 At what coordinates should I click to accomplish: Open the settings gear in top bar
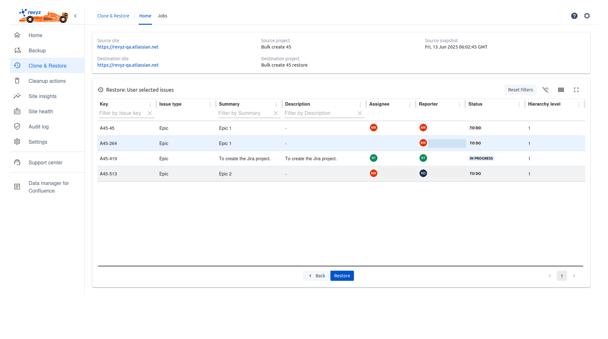587,16
